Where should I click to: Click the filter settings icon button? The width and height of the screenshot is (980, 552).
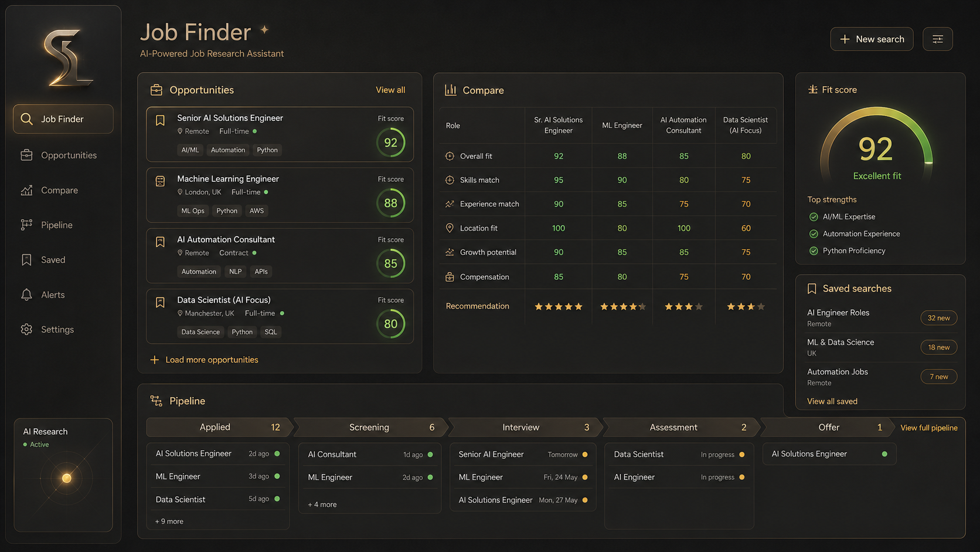(x=937, y=39)
